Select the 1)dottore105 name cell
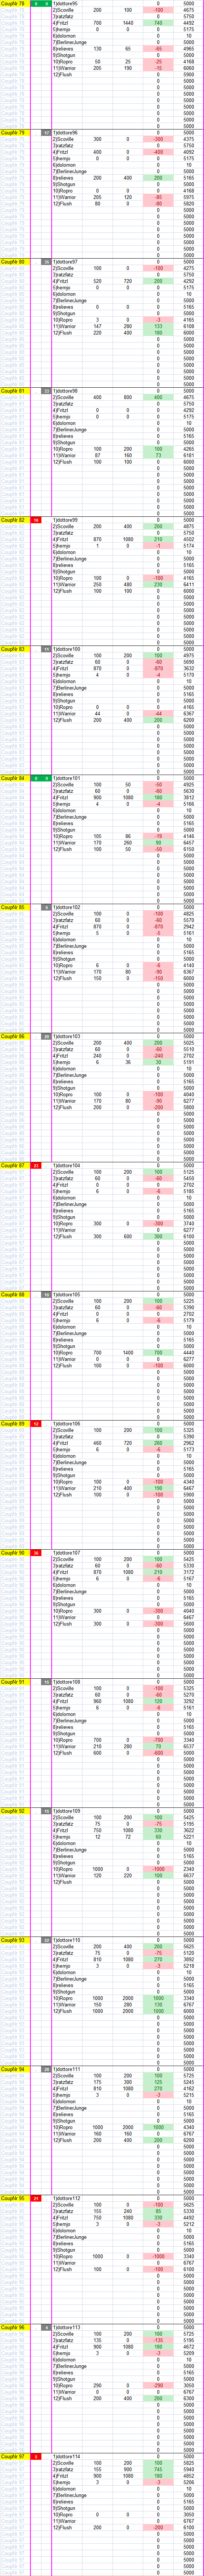 [66, 1294]
